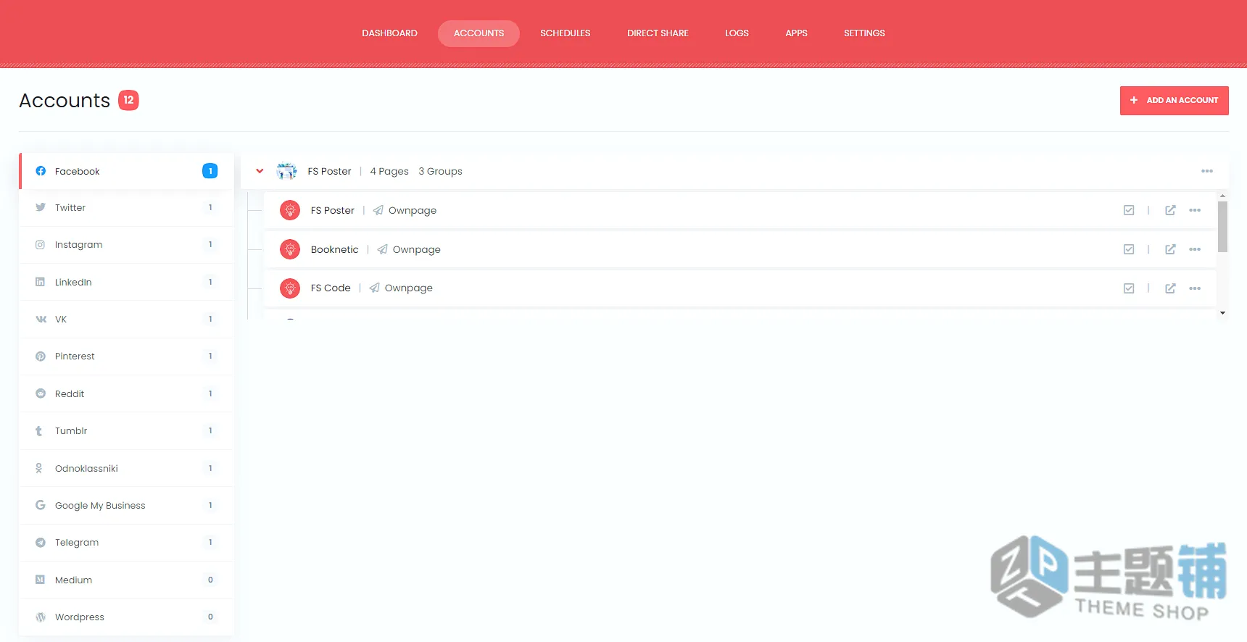This screenshot has width=1247, height=642.
Task: Click the Facebook count badge
Action: pyautogui.click(x=210, y=171)
